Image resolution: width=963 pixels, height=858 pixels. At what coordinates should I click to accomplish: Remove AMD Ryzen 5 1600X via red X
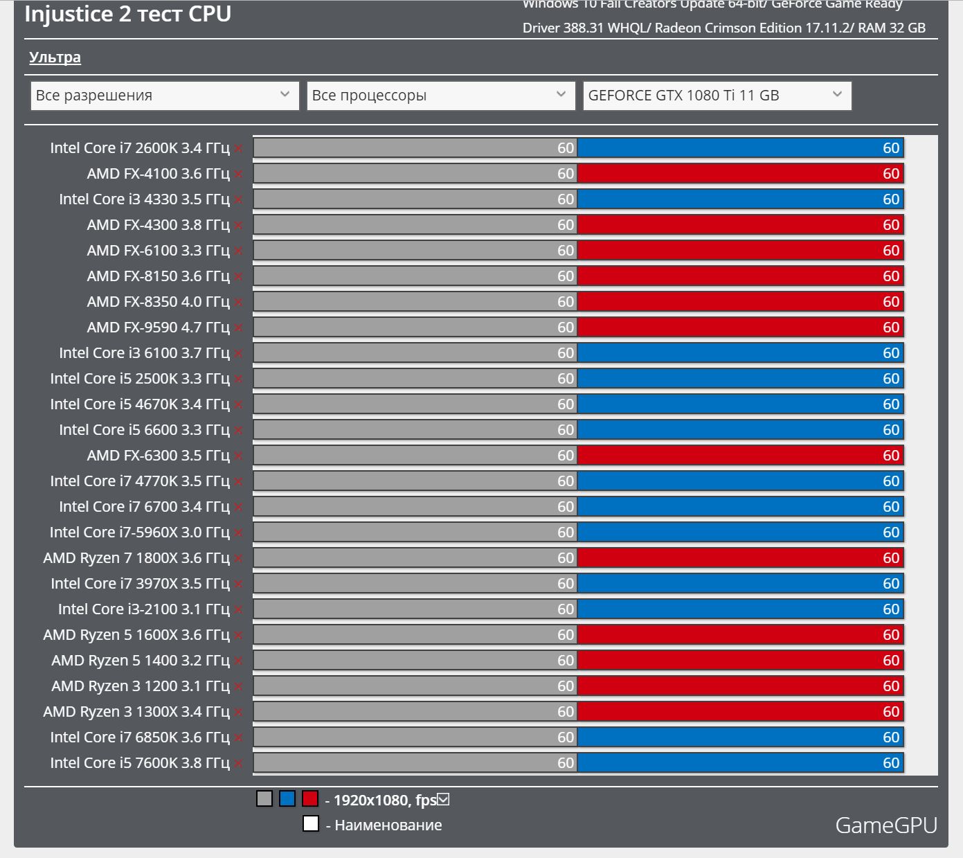[238, 636]
